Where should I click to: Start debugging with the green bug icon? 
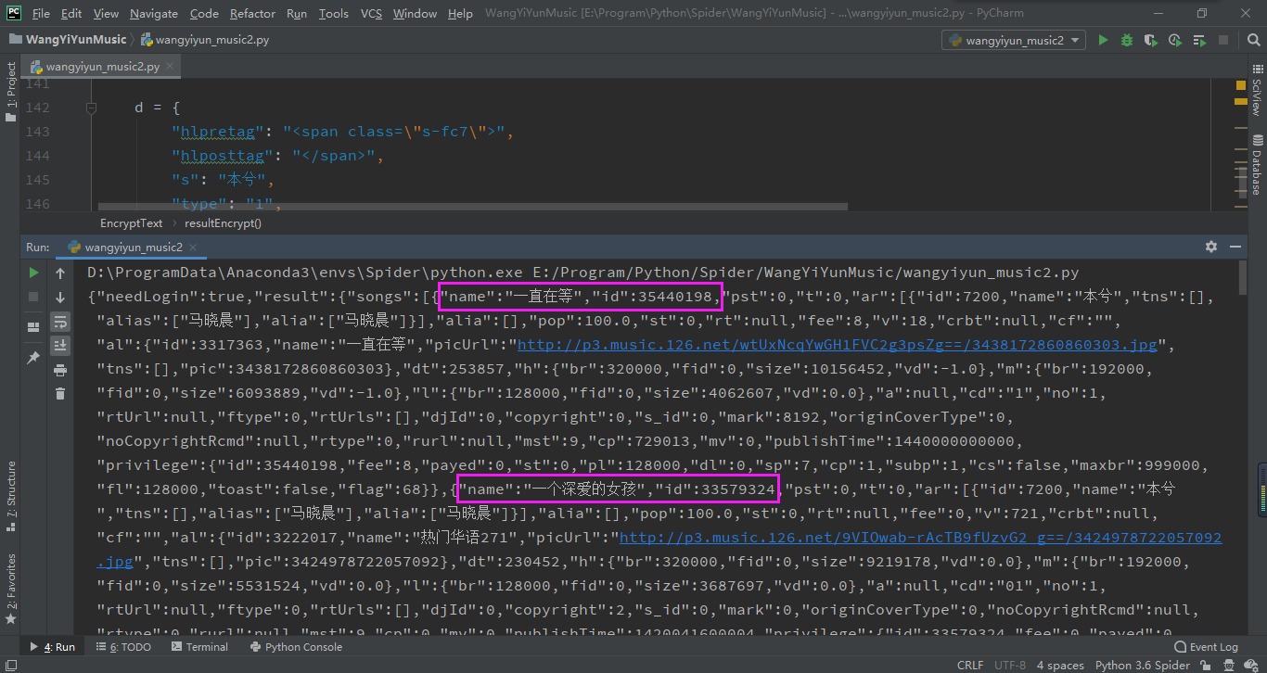[1127, 40]
